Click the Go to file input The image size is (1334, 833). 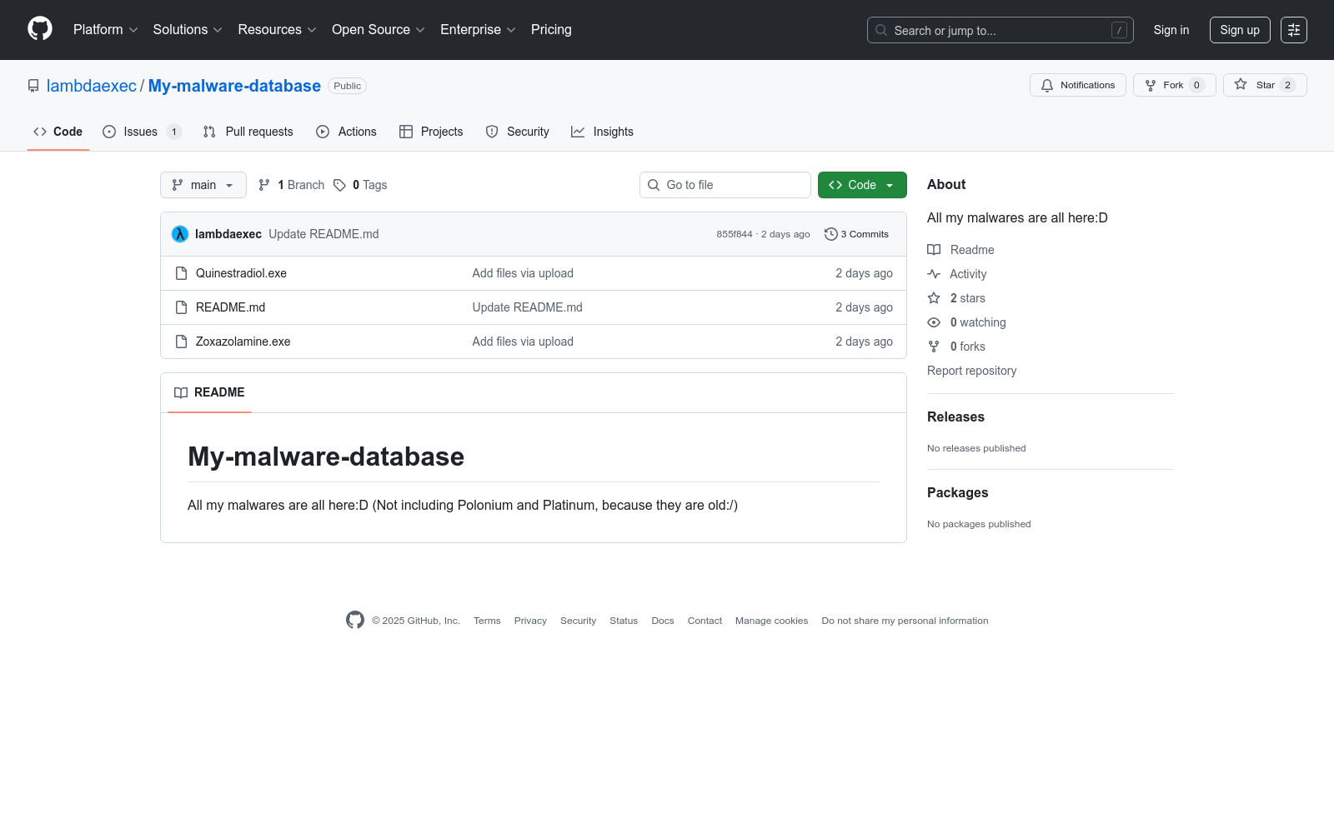(725, 185)
